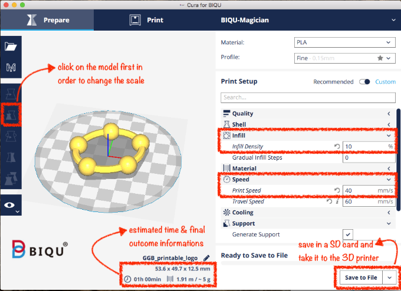Click the GGB_printable_logo job name

pos(170,258)
